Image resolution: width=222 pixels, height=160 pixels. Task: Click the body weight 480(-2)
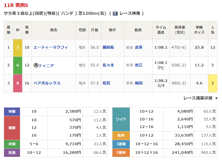(x=179, y=83)
